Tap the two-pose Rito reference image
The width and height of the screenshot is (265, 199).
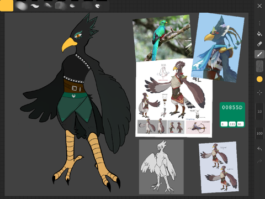click(x=219, y=167)
